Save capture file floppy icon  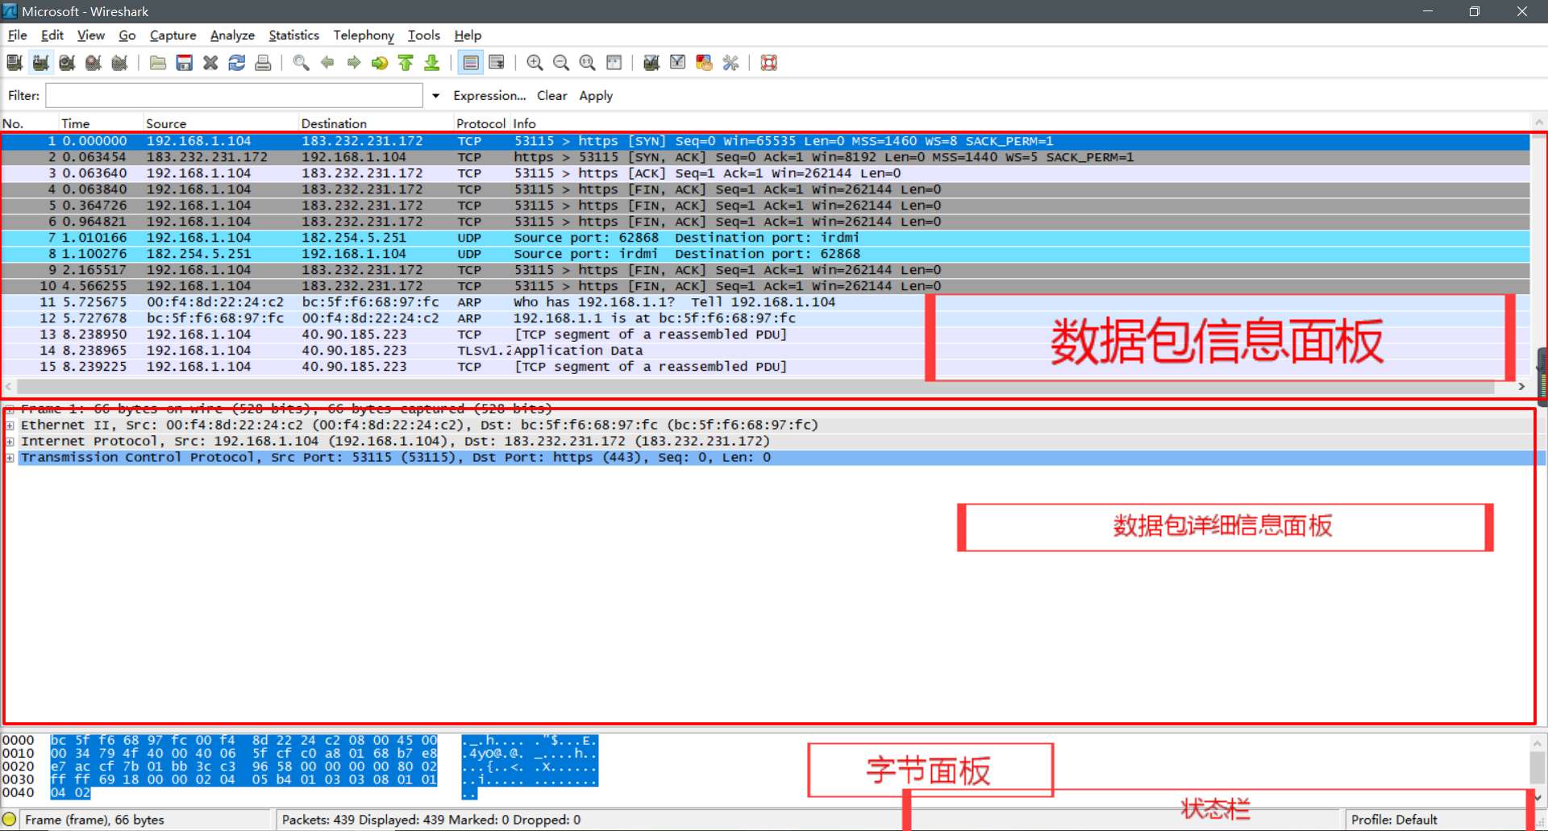184,63
